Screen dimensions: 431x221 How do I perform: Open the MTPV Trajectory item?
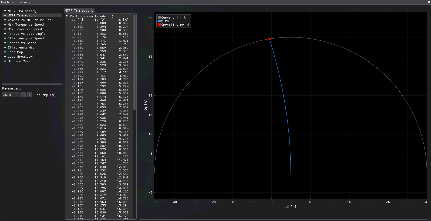pyautogui.click(x=22, y=11)
